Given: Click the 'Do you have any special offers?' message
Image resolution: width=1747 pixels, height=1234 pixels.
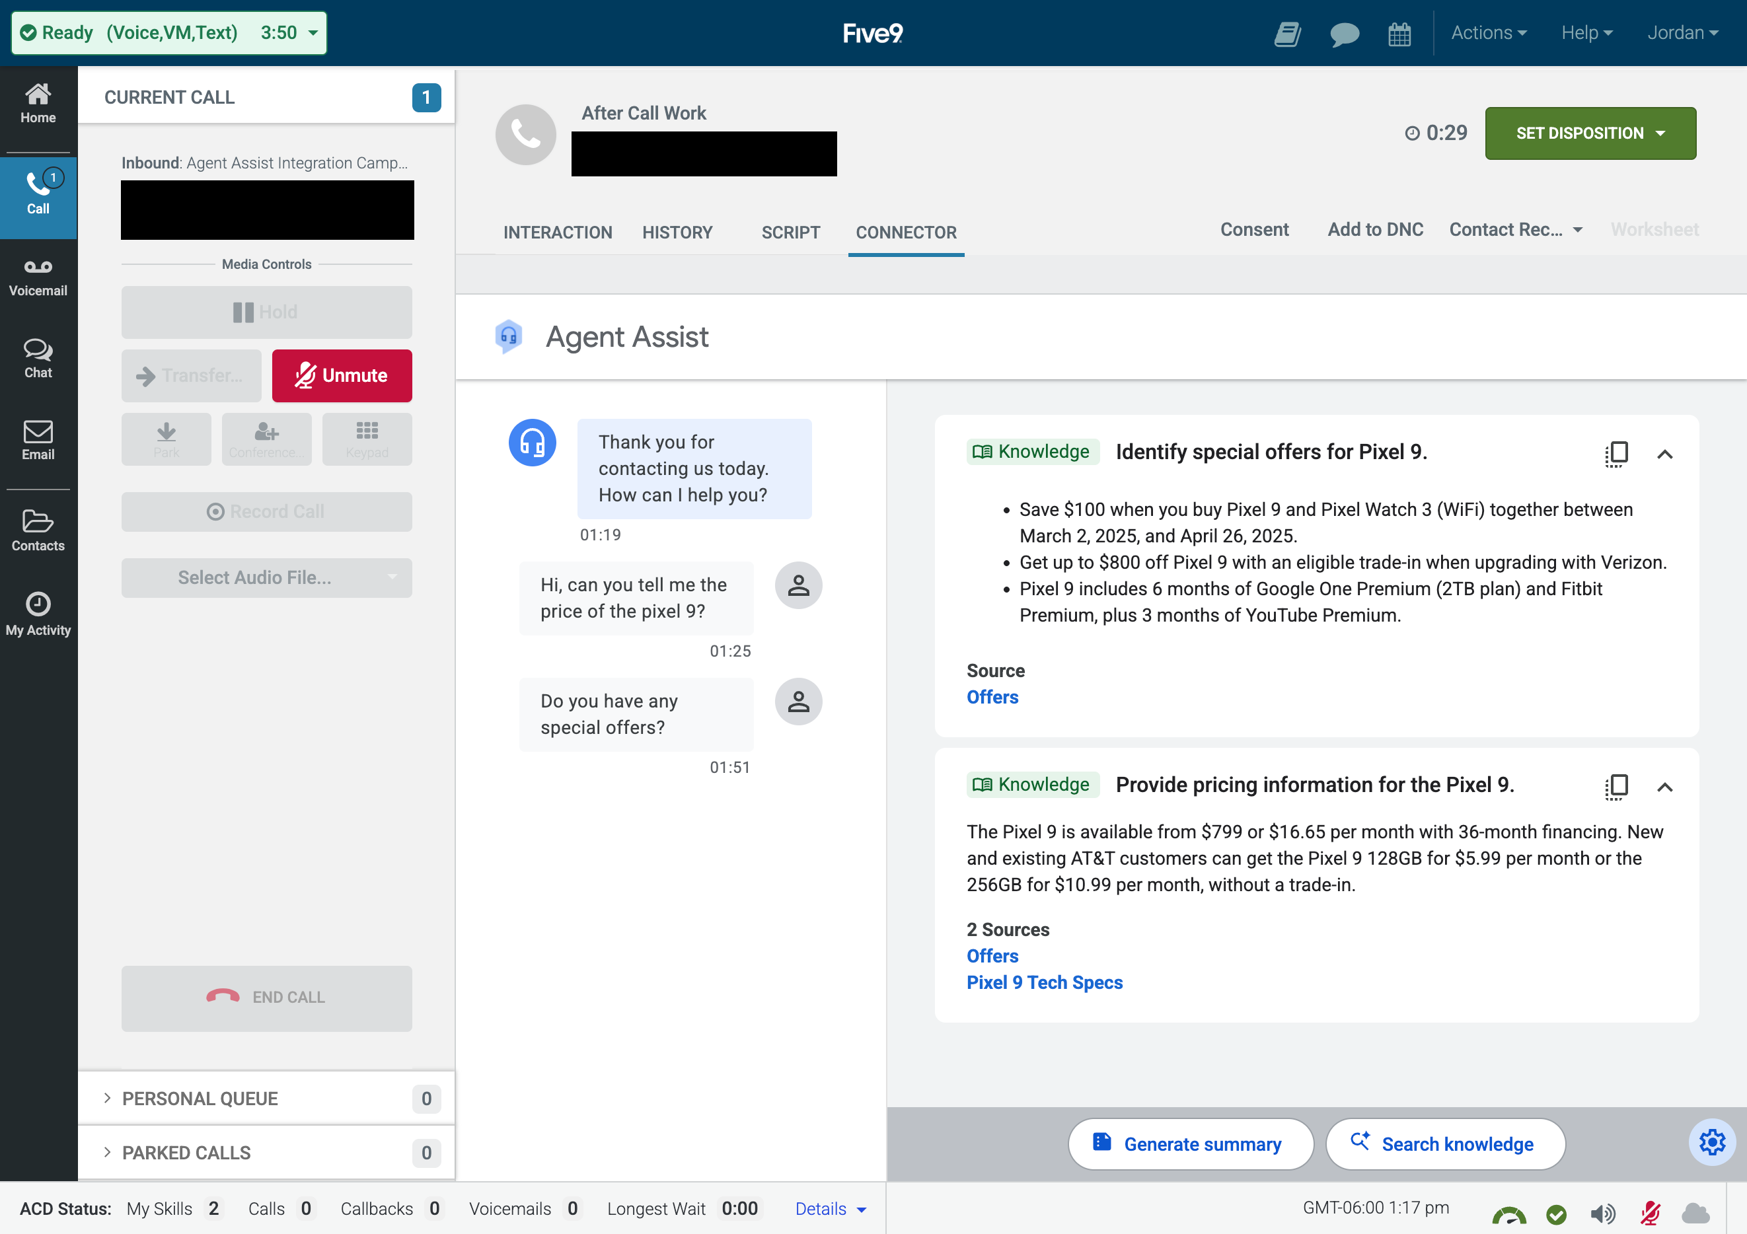Looking at the screenshot, I should tap(636, 714).
